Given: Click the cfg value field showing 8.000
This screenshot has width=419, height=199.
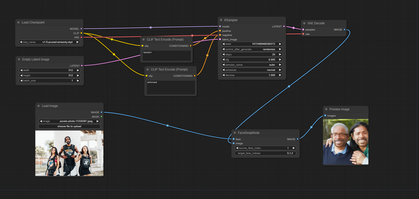Looking at the screenshot, I should 252,59.
